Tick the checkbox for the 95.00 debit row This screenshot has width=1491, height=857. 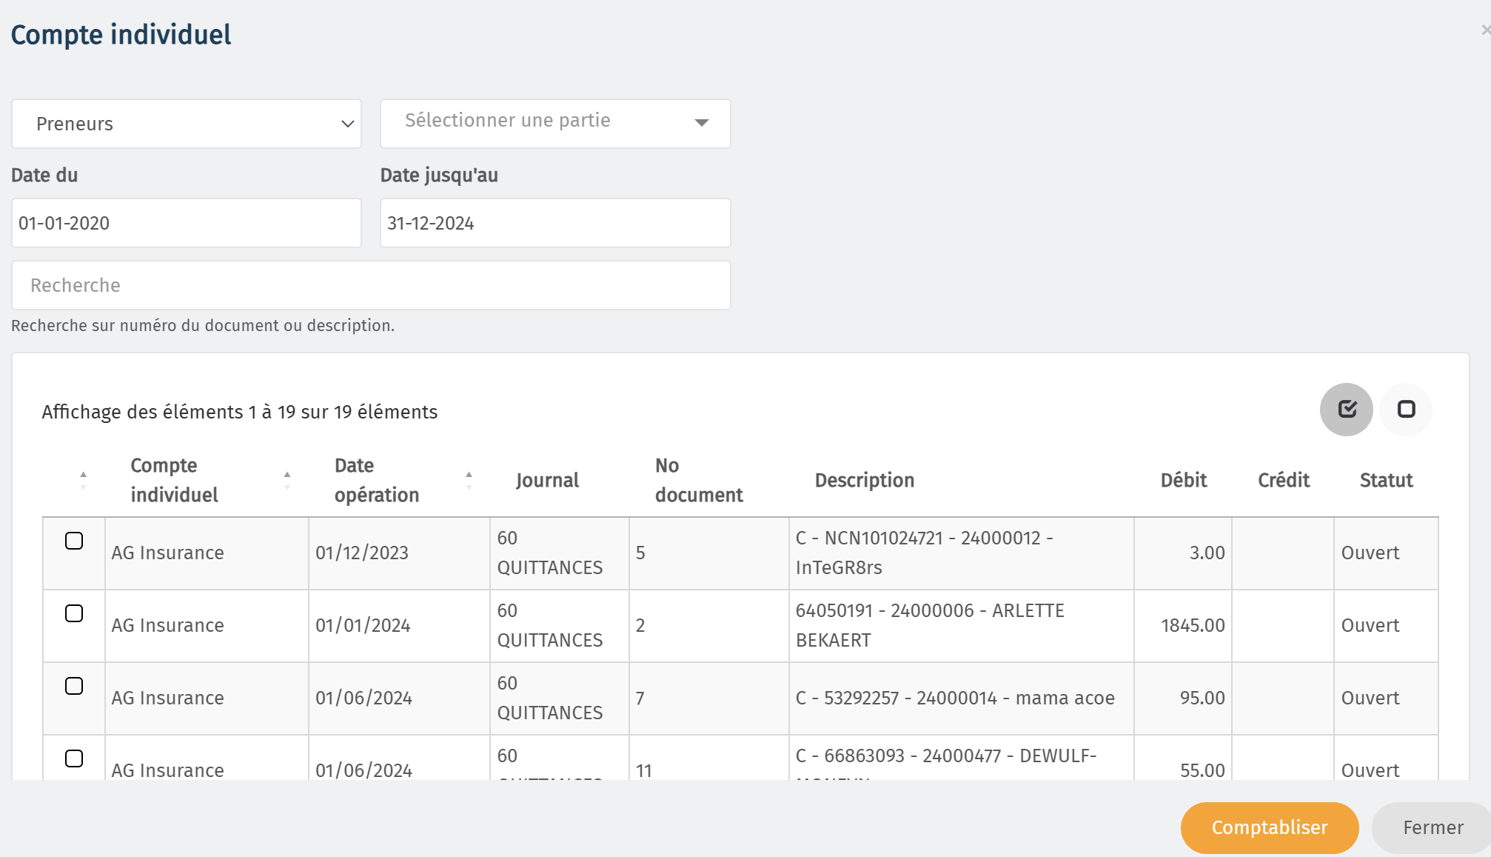coord(74,686)
